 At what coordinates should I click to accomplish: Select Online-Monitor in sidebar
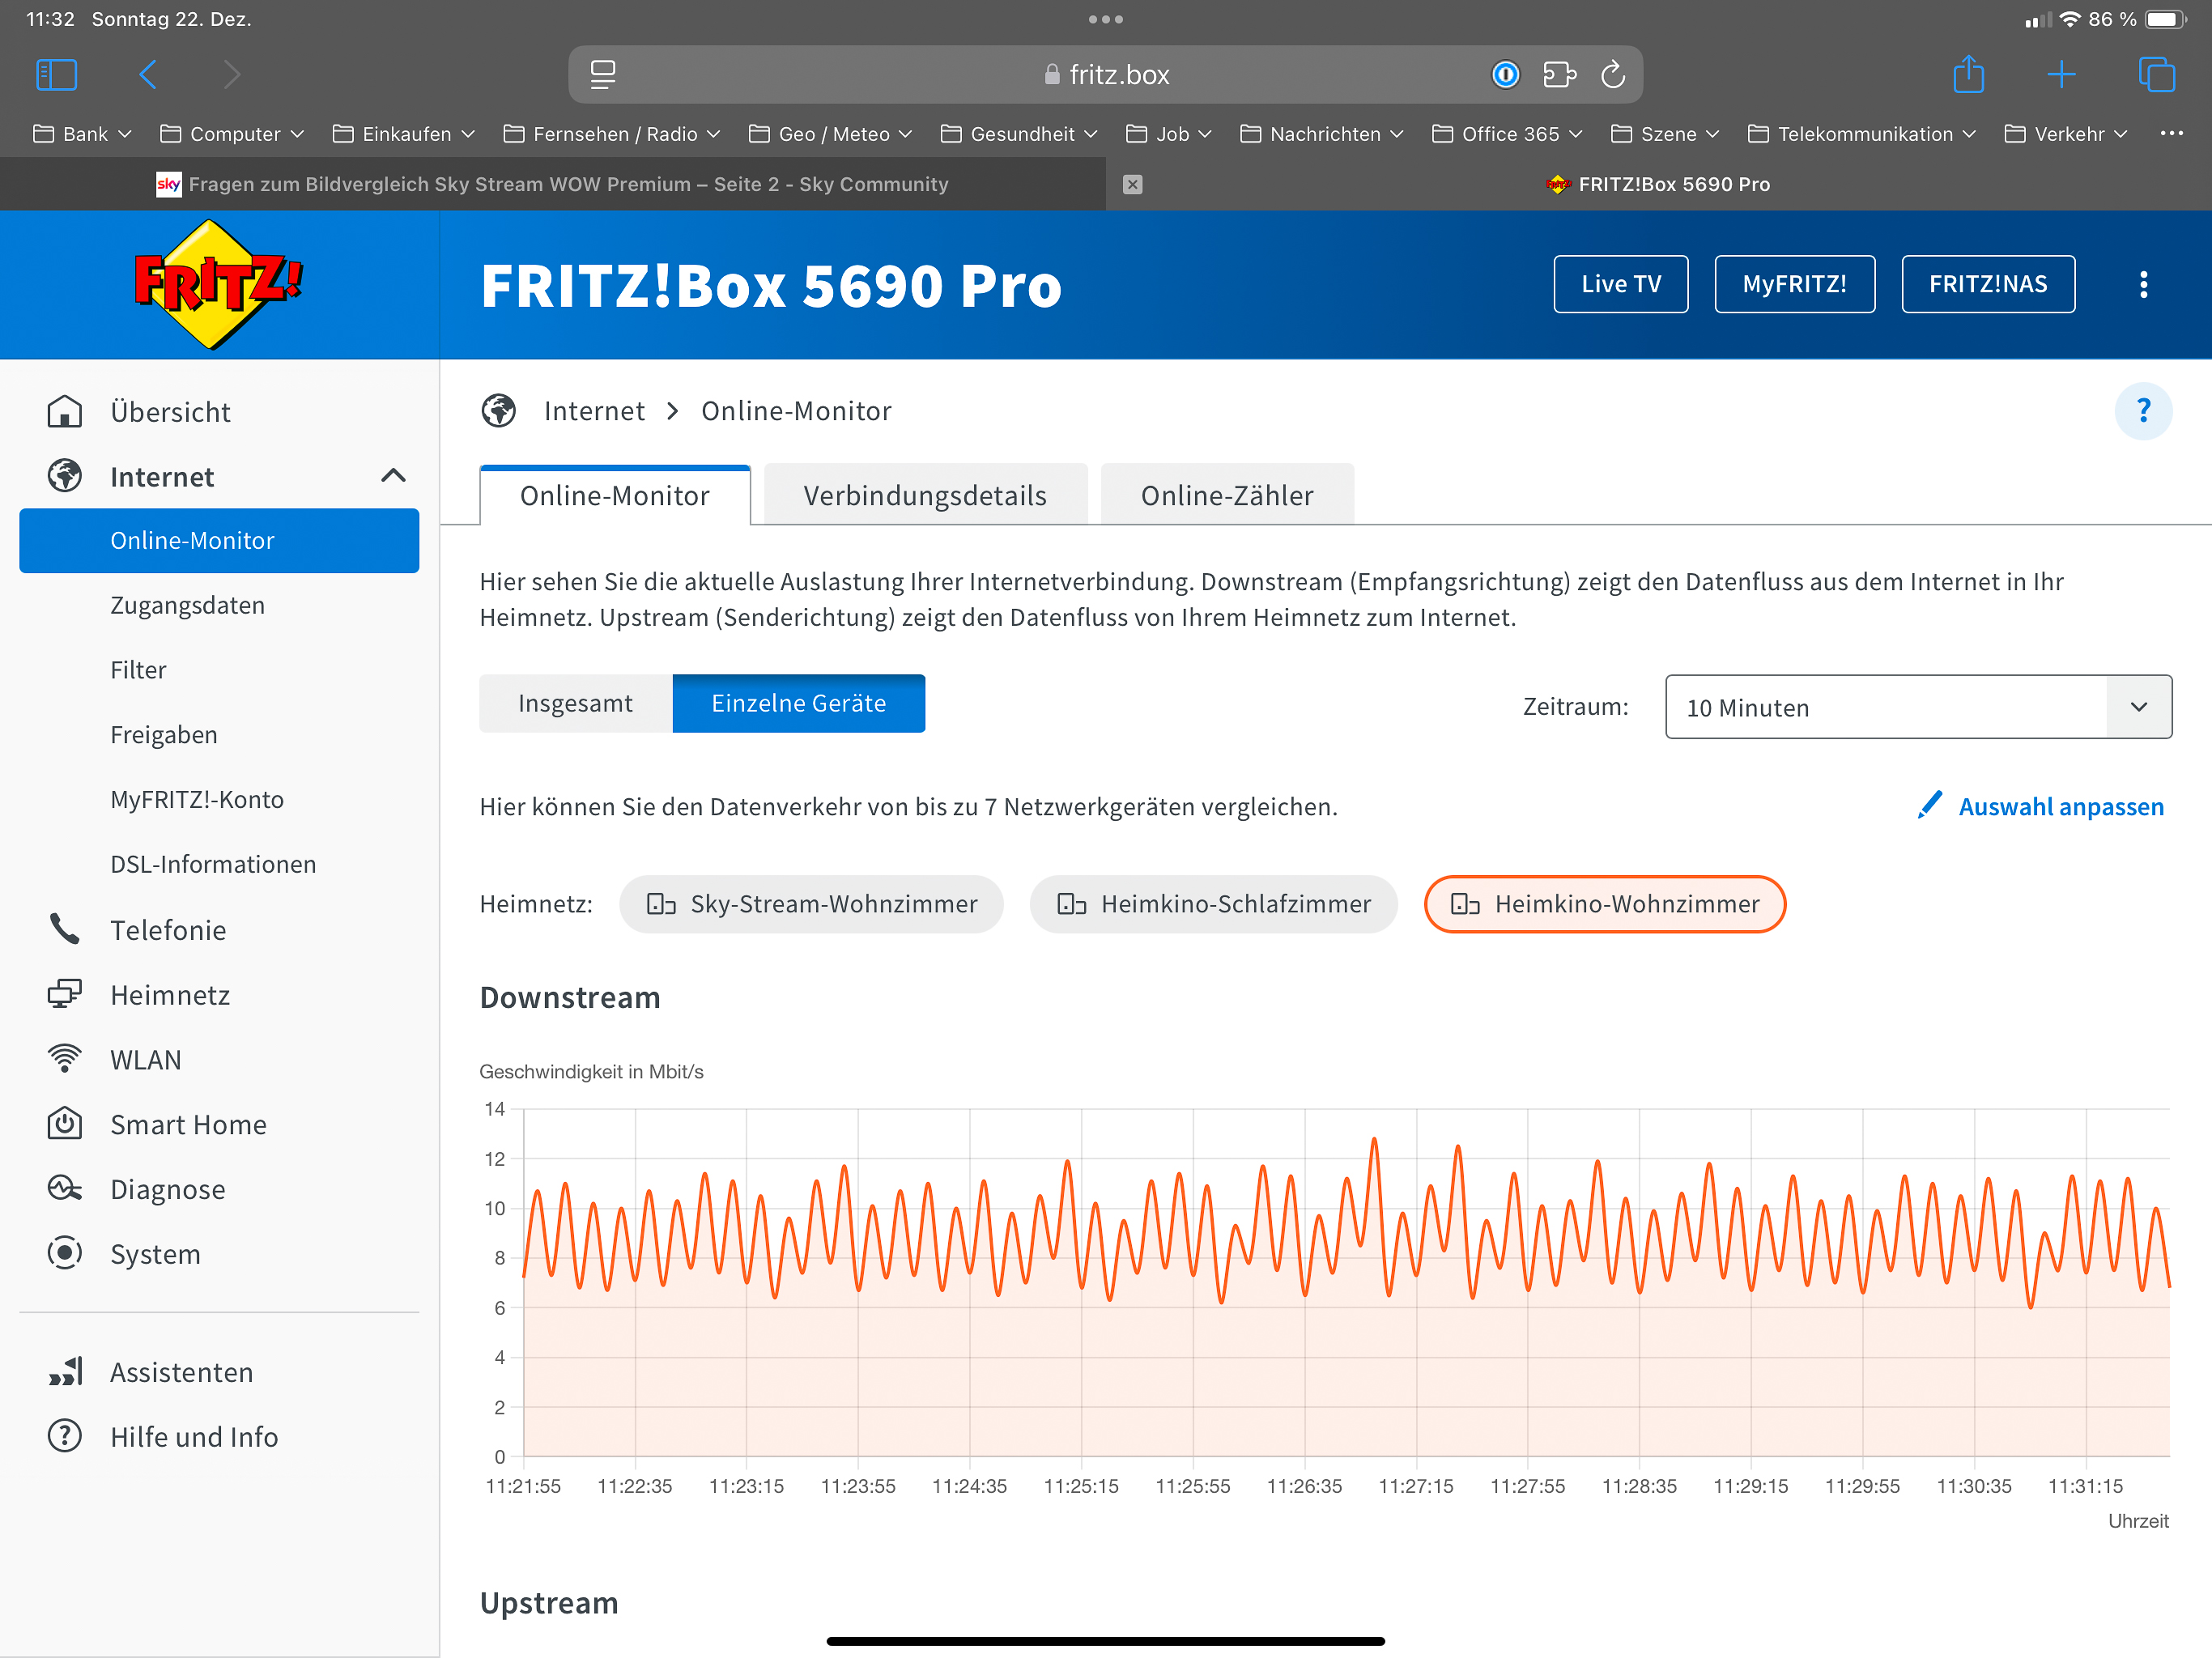tap(219, 541)
